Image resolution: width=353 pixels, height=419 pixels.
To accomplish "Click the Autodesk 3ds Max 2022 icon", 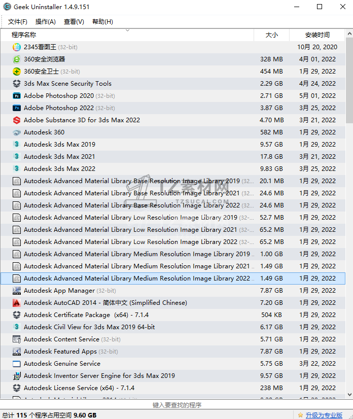I will point(17,169).
